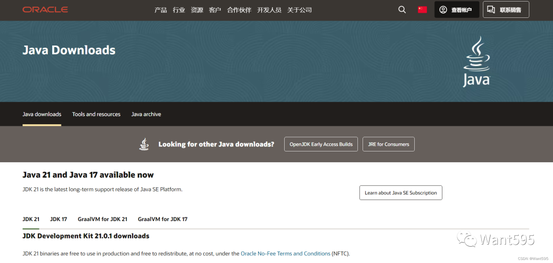This screenshot has width=553, height=263.
Task: Open the 客户 menu
Action: tap(215, 10)
